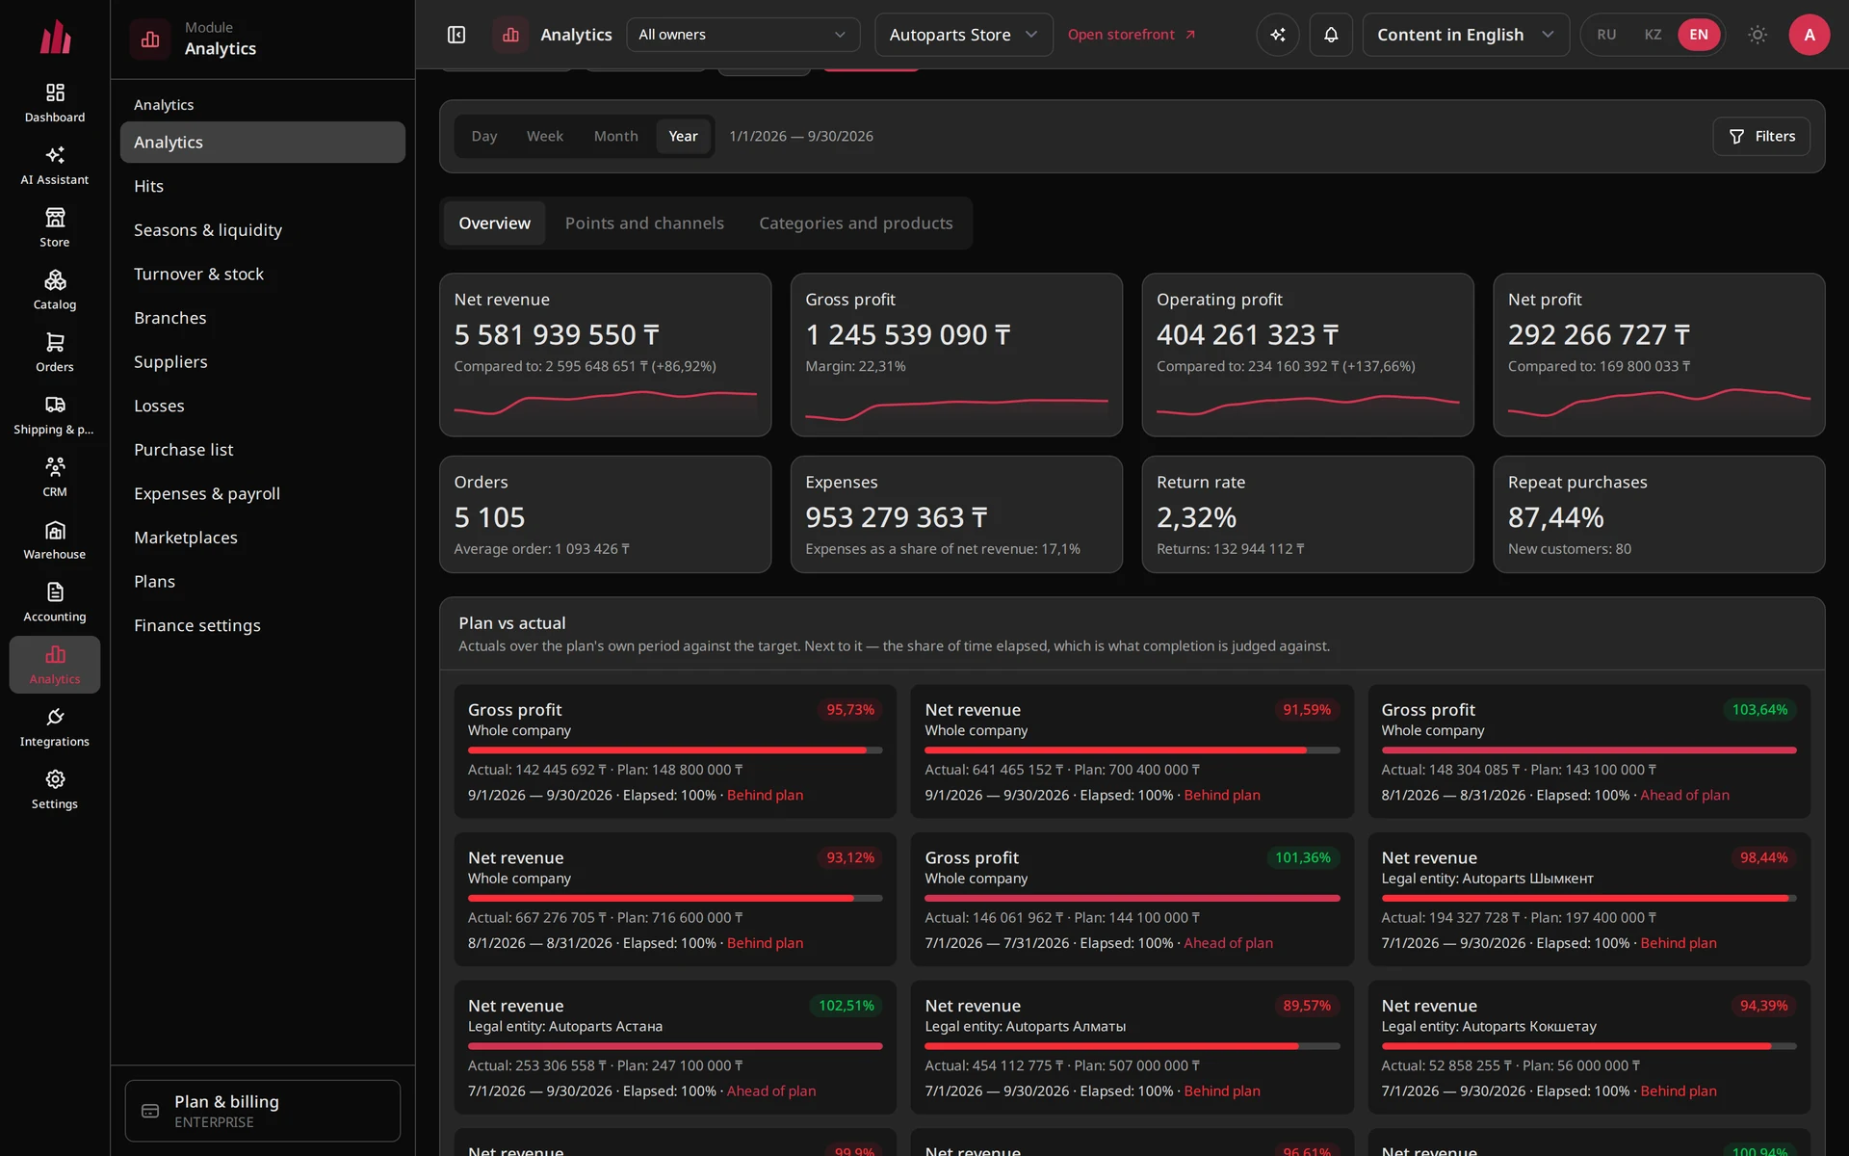Viewport: 1849px width, 1156px height.
Task: Click the Filters button
Action: coord(1760,137)
